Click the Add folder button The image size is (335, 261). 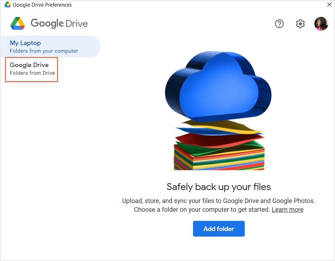(219, 229)
